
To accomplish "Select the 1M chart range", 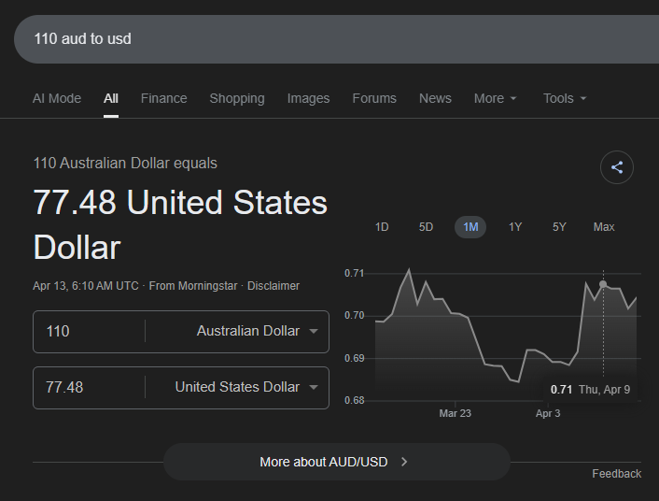I will click(470, 227).
